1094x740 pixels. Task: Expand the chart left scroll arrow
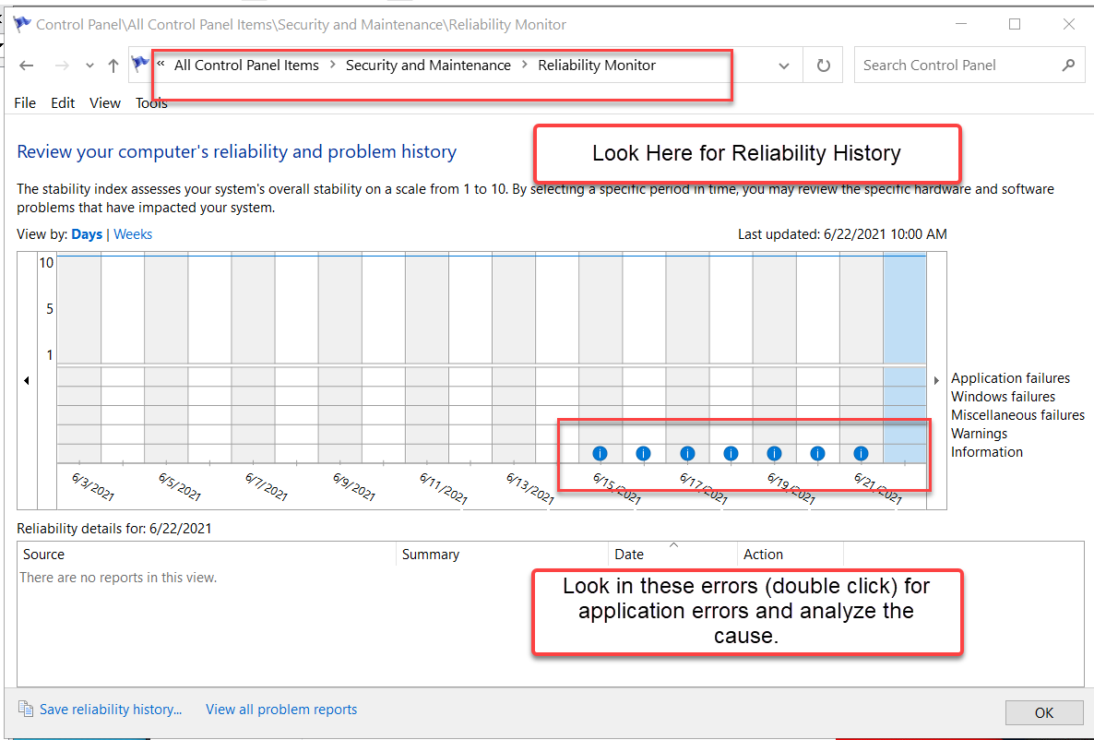point(26,379)
